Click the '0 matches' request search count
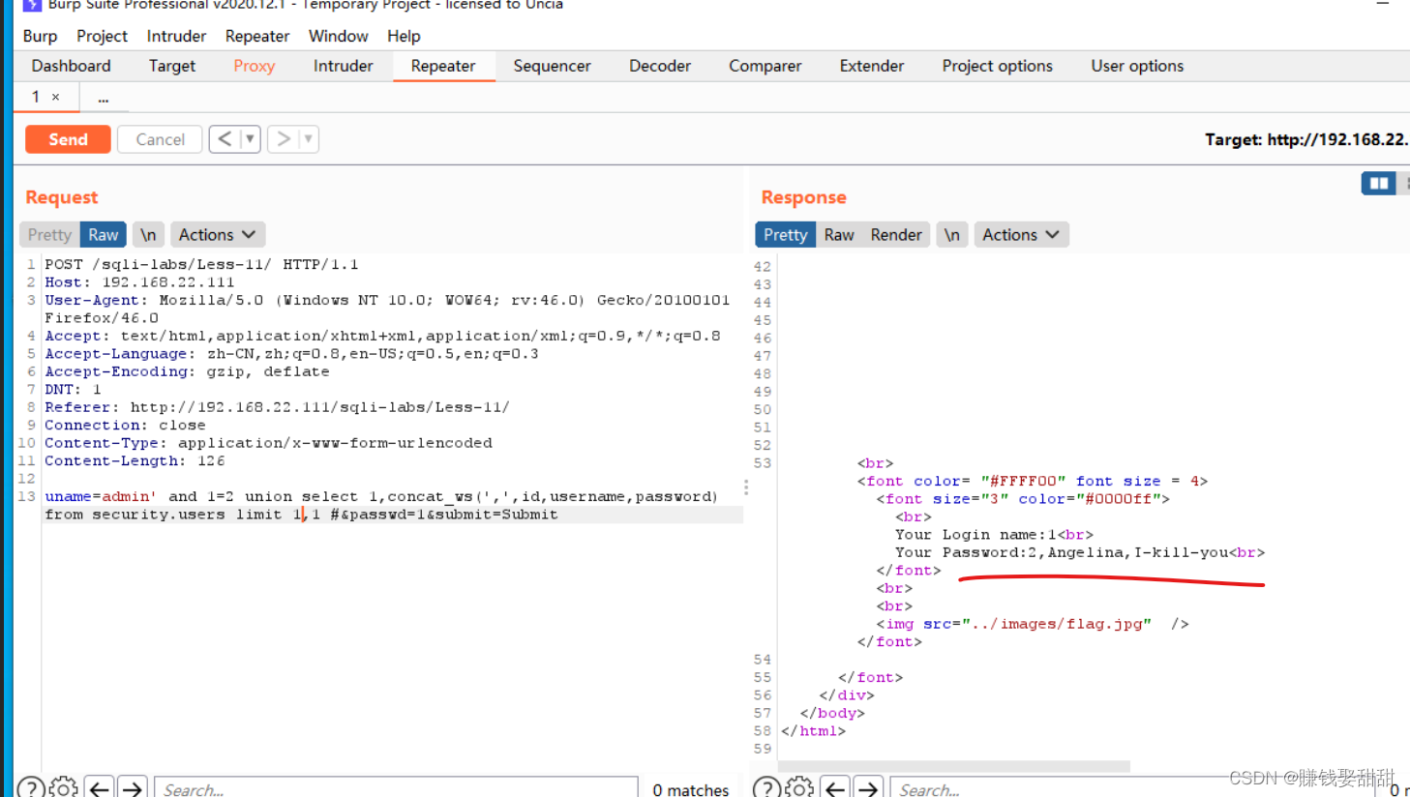1410x797 pixels. click(690, 789)
